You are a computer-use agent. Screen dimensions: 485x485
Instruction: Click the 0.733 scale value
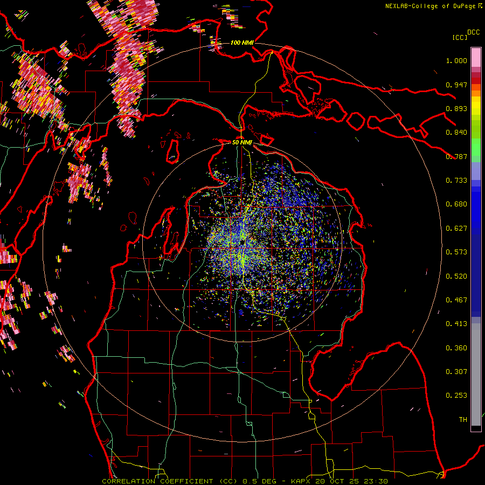pyautogui.click(x=456, y=181)
